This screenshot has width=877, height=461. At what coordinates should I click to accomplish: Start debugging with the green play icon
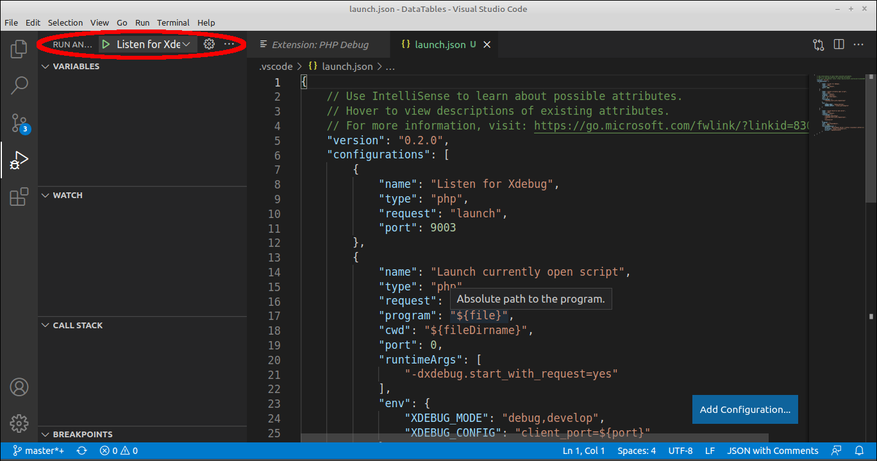[x=105, y=44]
